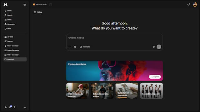Open All tools

coord(15,37)
